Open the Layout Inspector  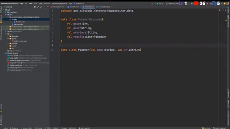coord(220,128)
